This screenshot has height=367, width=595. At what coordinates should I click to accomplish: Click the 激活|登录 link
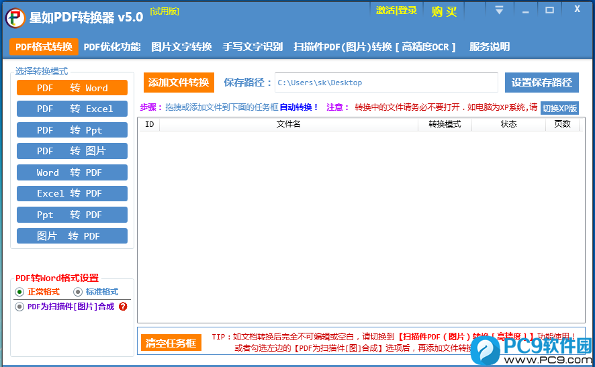pos(396,10)
